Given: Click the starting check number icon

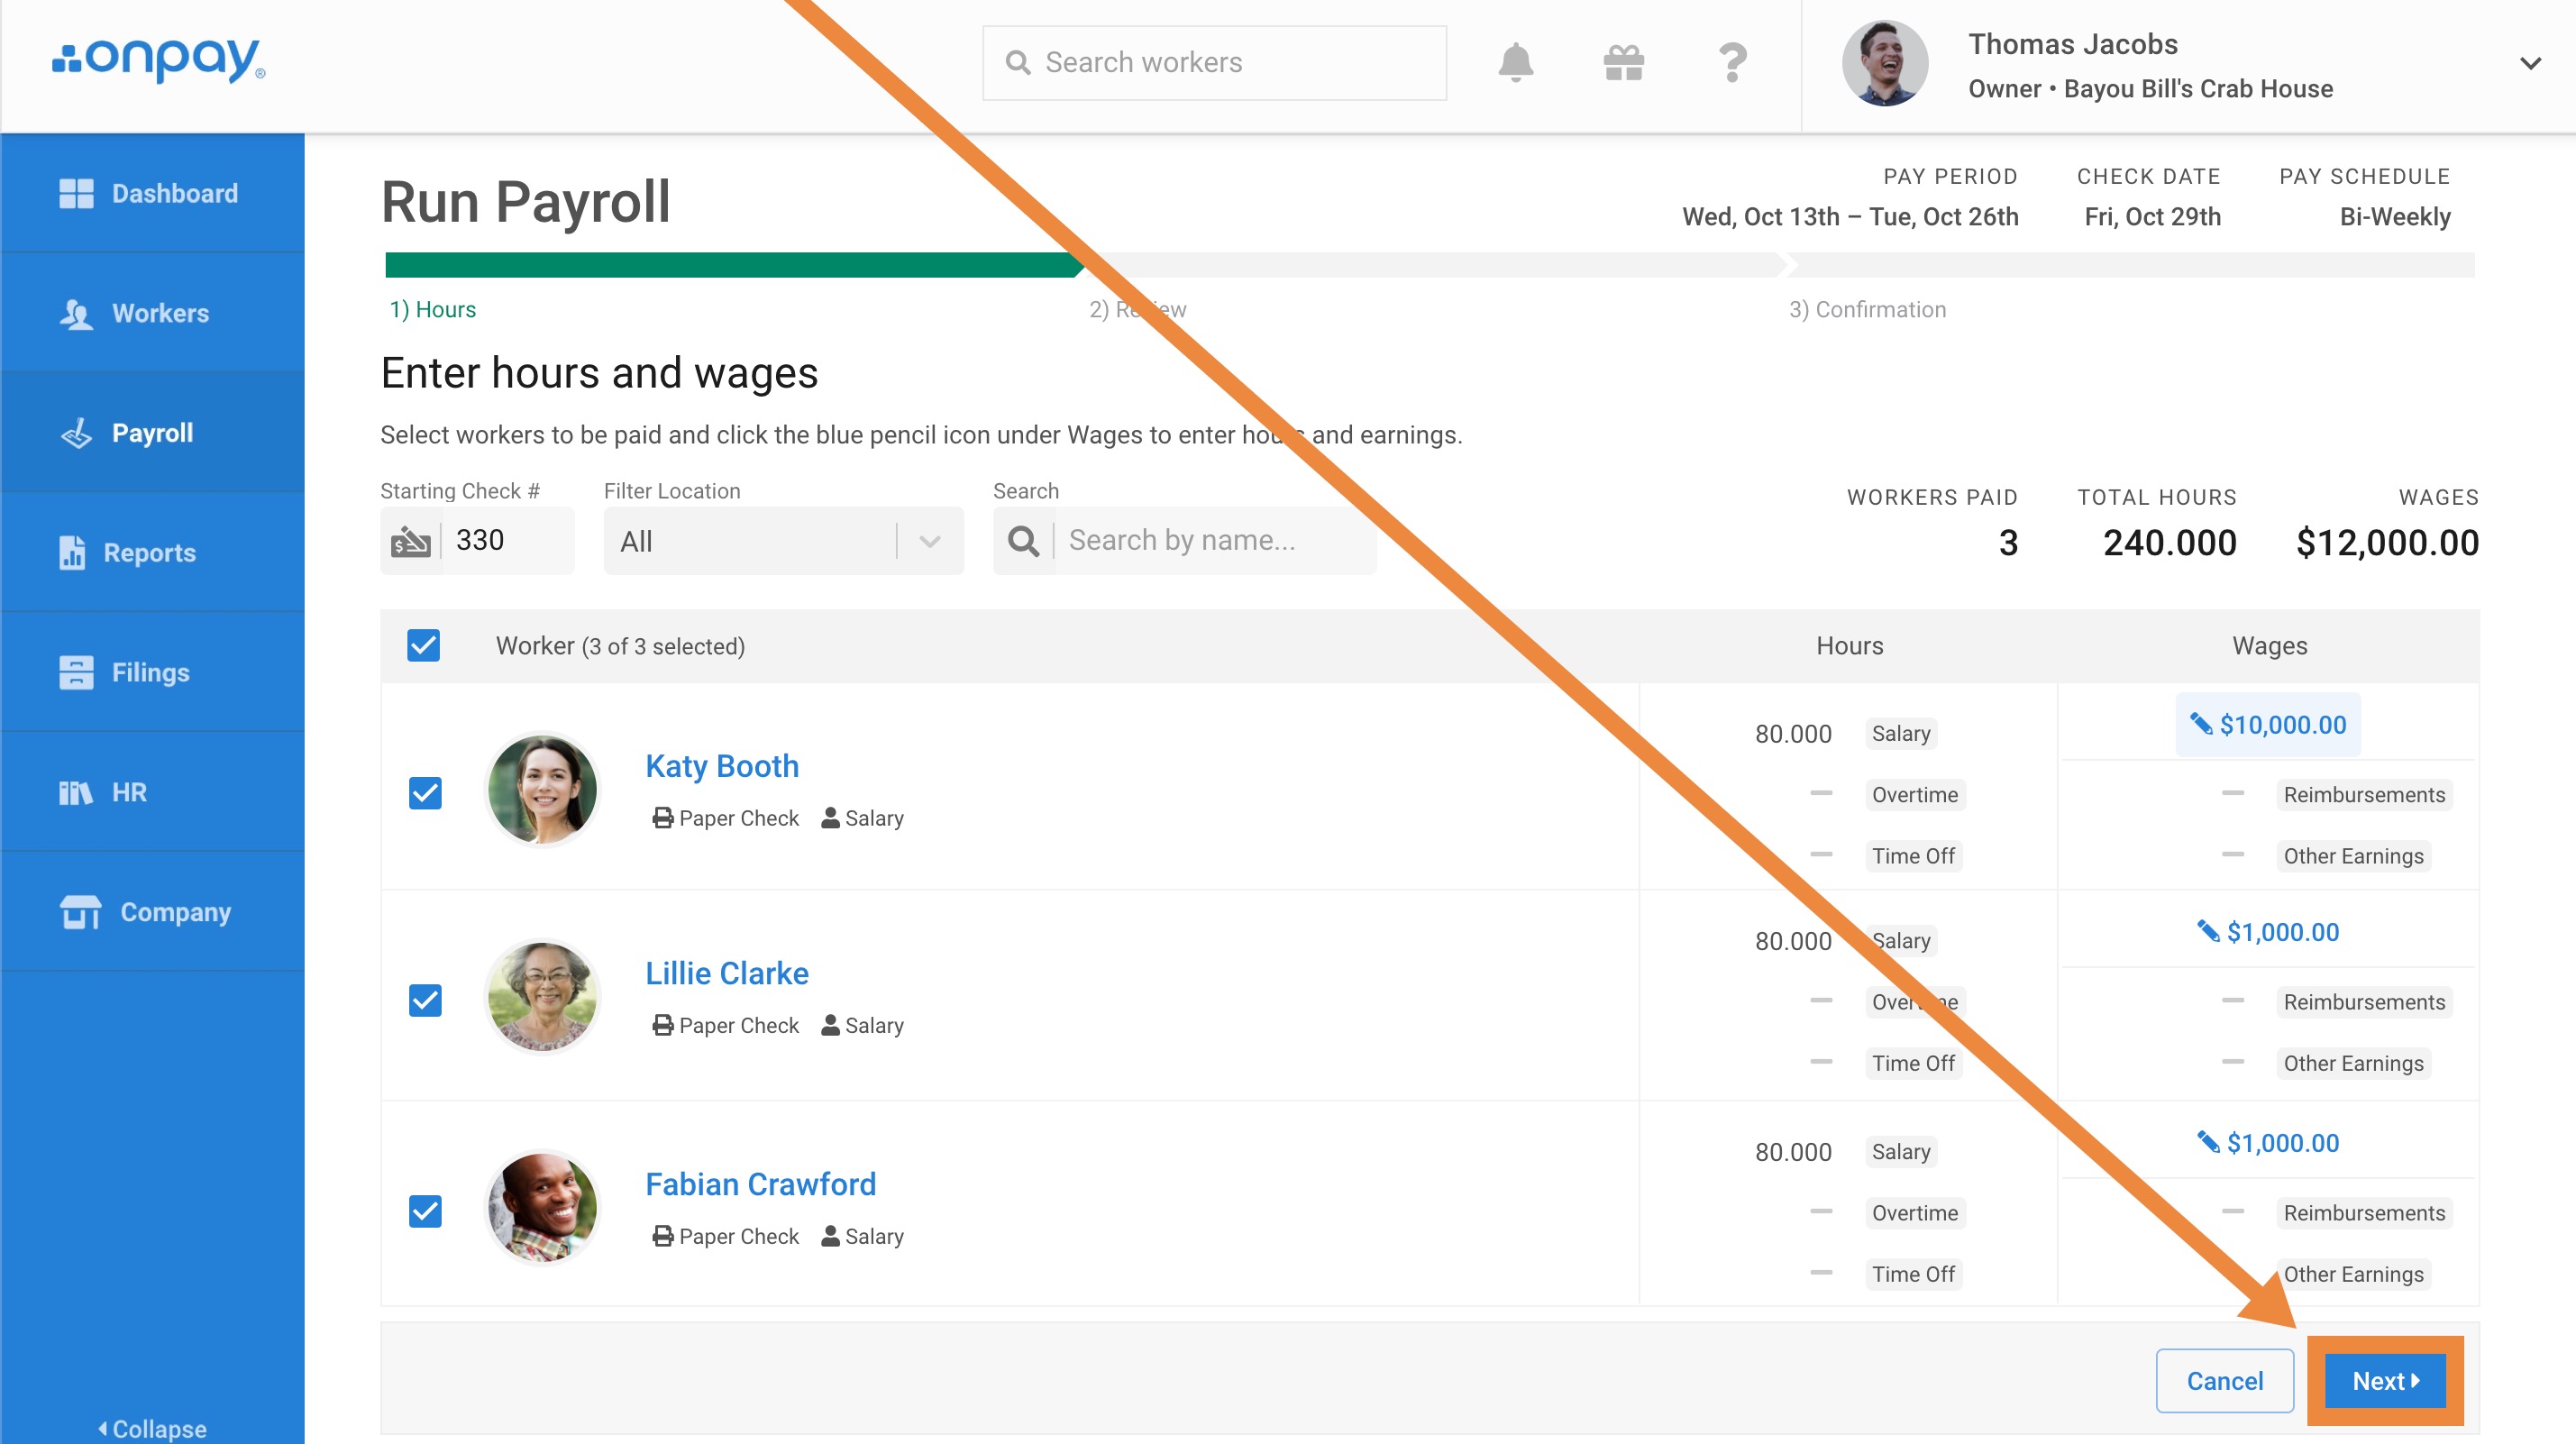Looking at the screenshot, I should click(x=411, y=541).
